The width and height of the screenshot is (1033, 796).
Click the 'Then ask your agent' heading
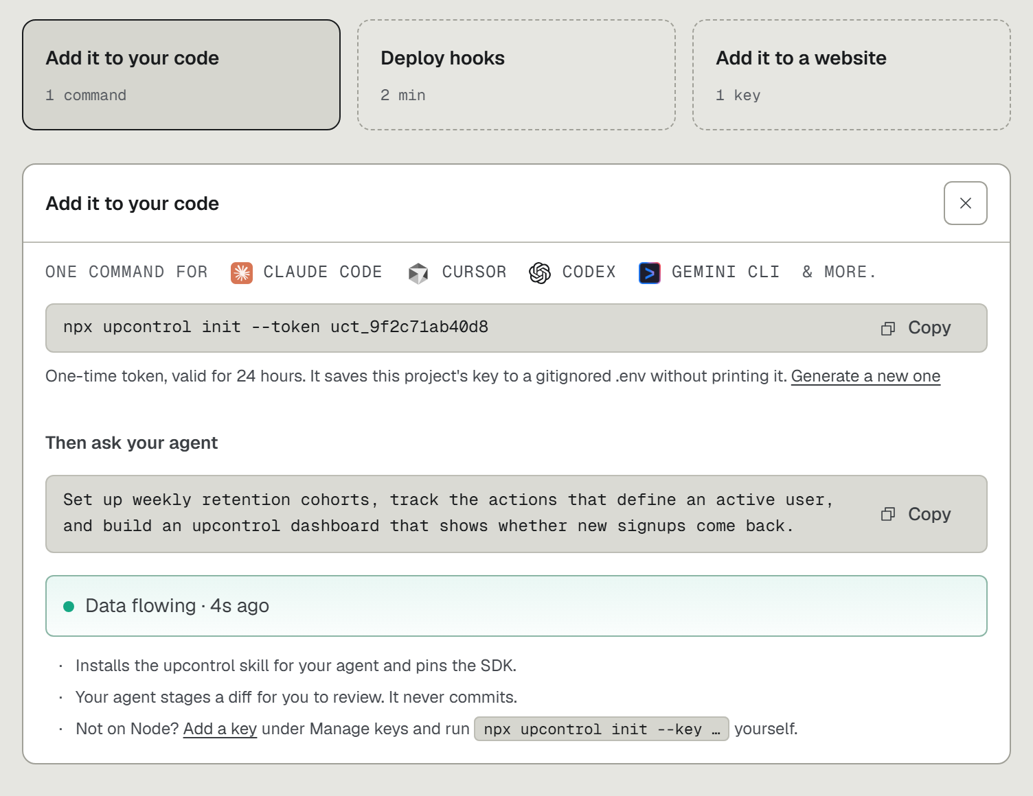tap(131, 443)
